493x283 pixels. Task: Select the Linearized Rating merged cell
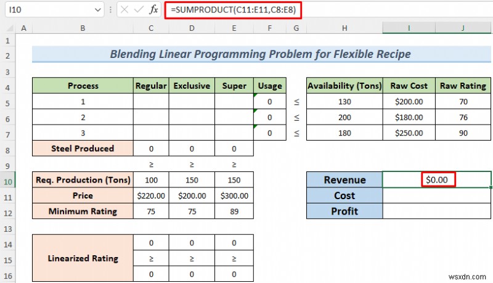pos(83,258)
